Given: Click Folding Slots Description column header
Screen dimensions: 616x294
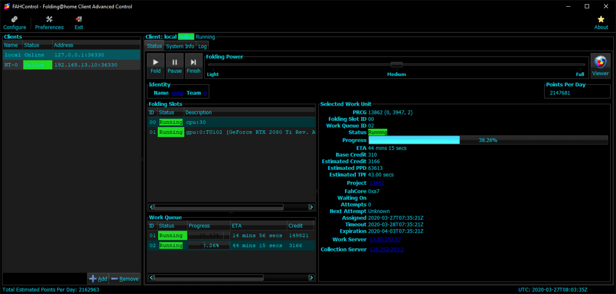Looking at the screenshot, I should (x=249, y=112).
